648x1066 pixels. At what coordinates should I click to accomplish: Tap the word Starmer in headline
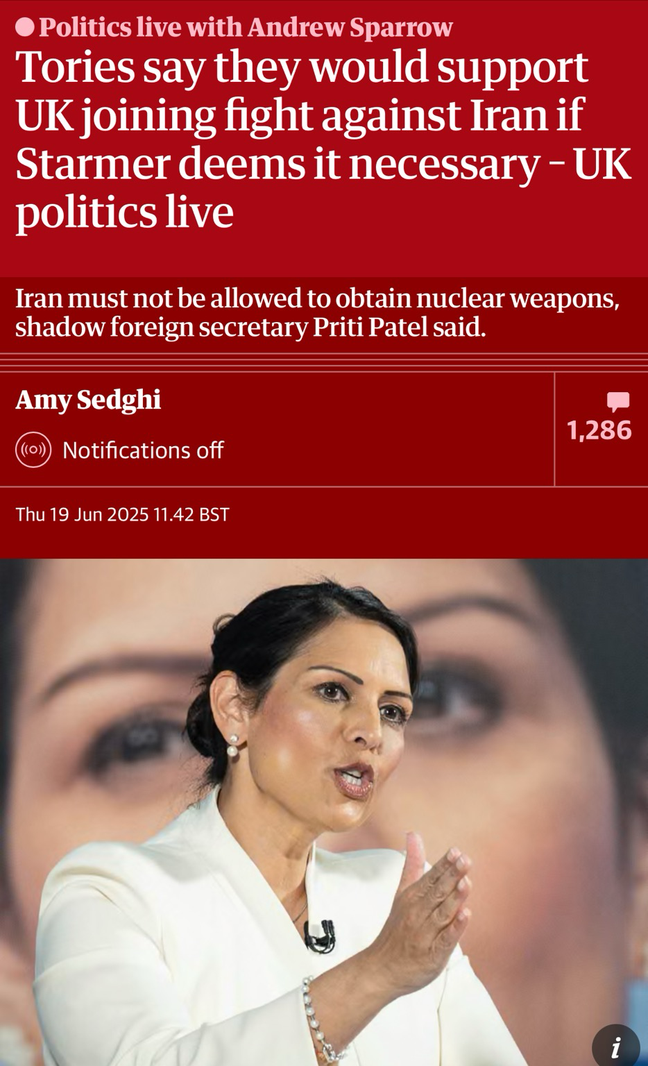(92, 164)
